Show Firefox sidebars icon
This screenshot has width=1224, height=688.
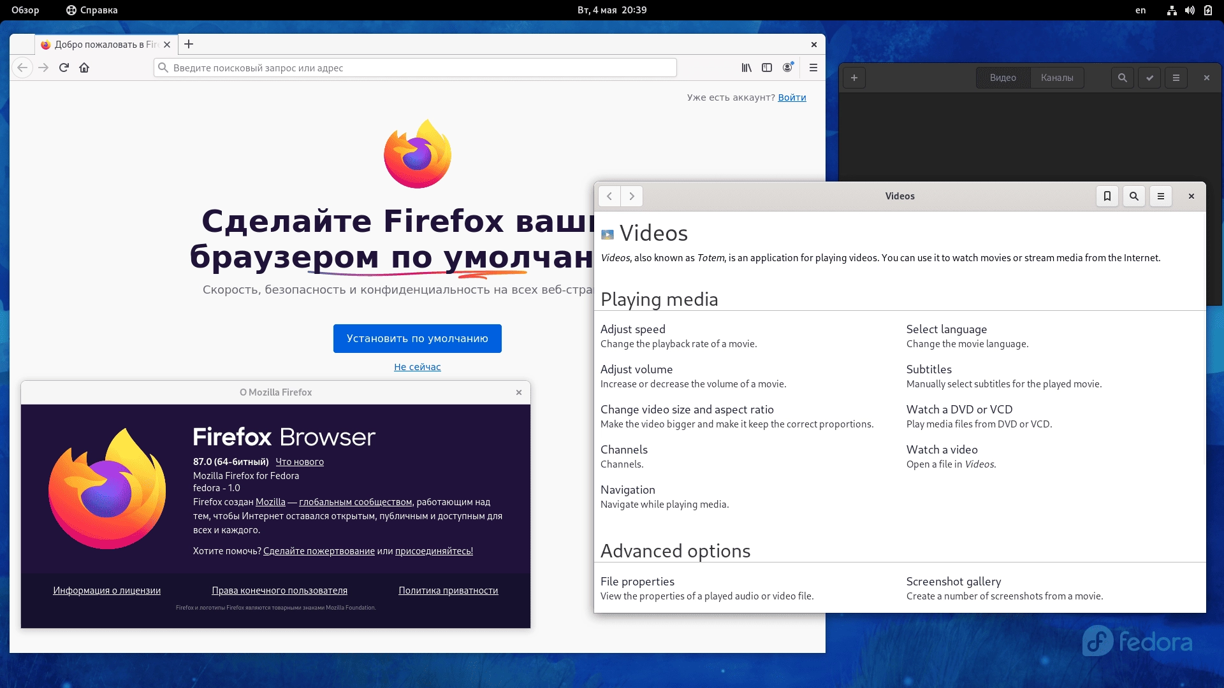(x=767, y=68)
